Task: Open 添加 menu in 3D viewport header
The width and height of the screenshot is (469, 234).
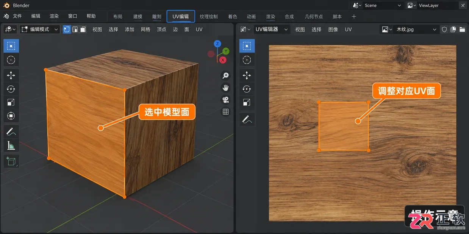Action: [x=130, y=29]
